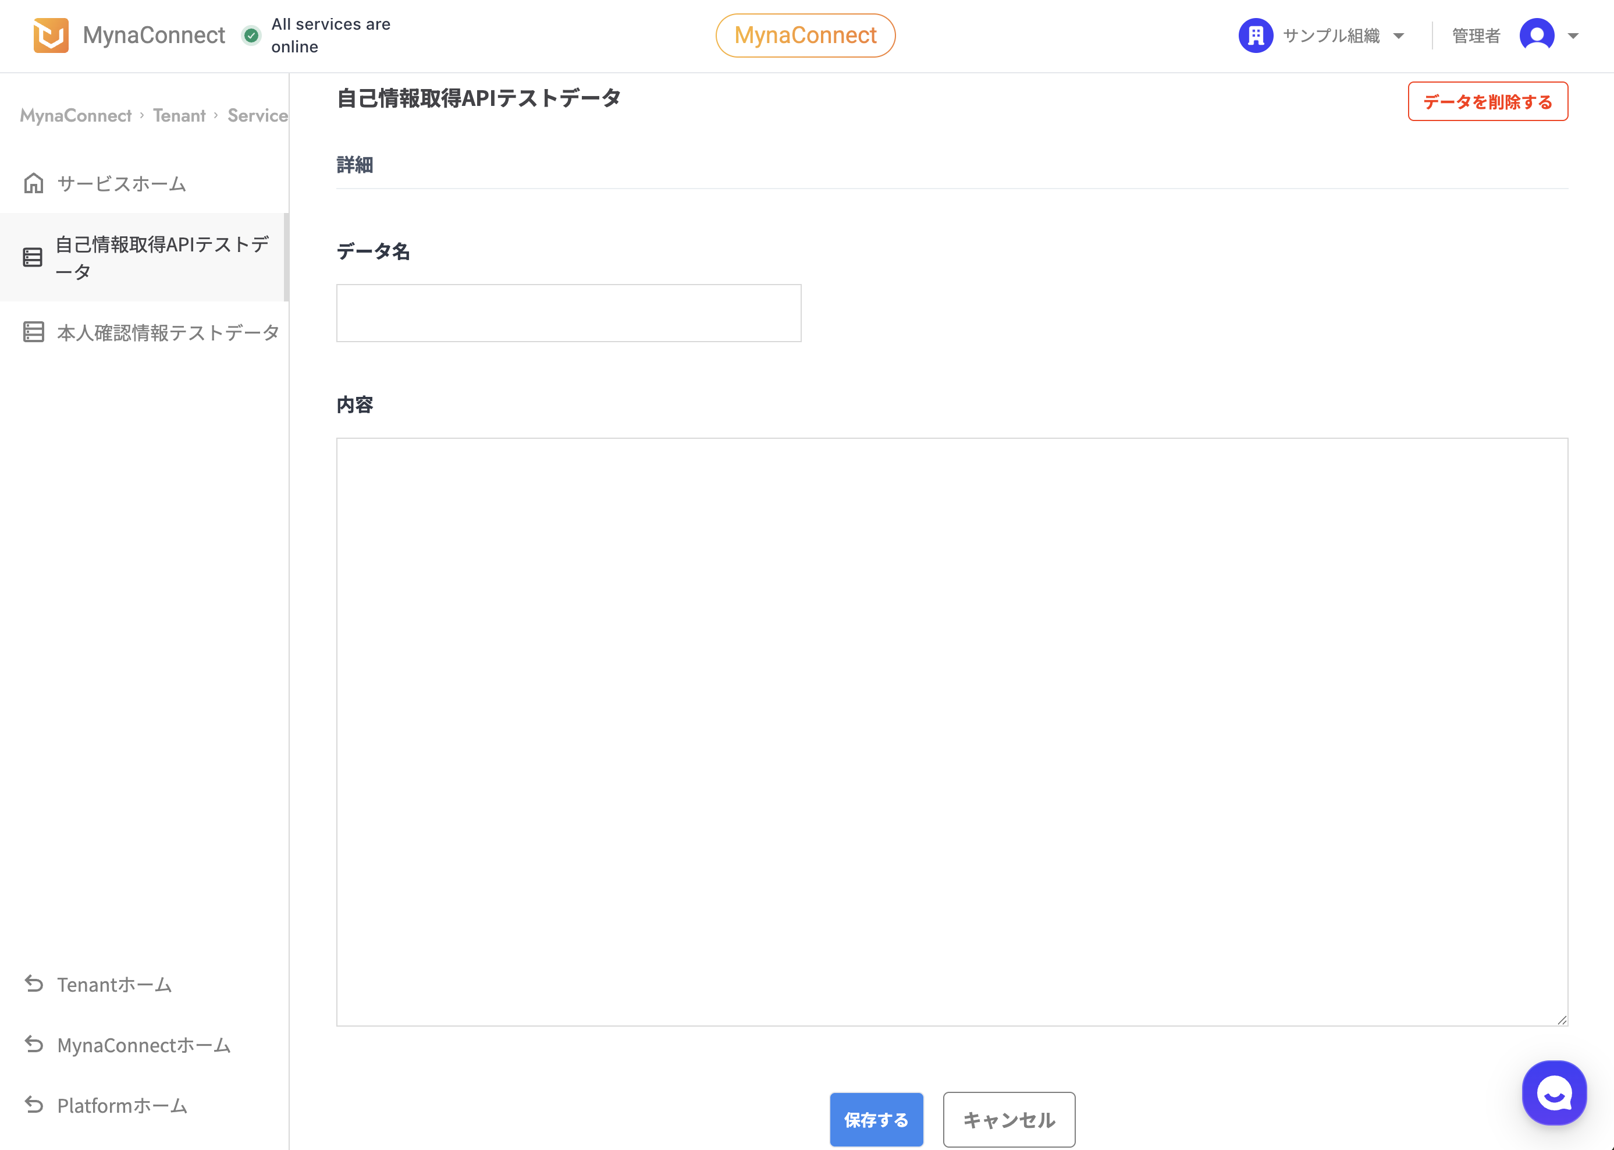1614x1150 pixels.
Task: Click the database icon beside 本人確認情報テストデータ
Action: tap(33, 331)
